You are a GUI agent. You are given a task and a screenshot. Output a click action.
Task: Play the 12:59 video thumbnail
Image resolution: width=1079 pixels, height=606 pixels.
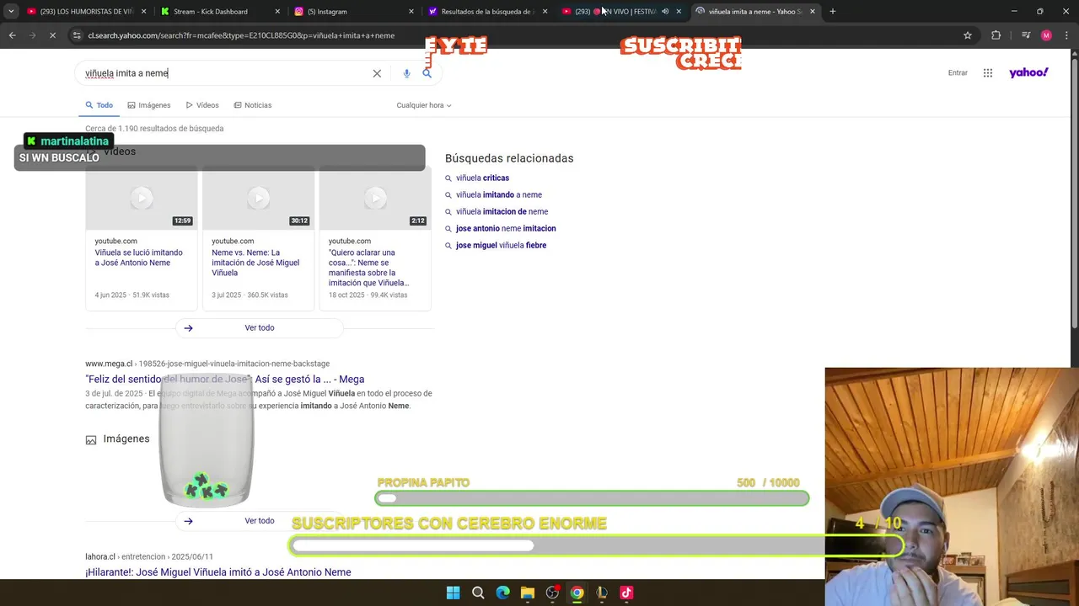coord(141,198)
